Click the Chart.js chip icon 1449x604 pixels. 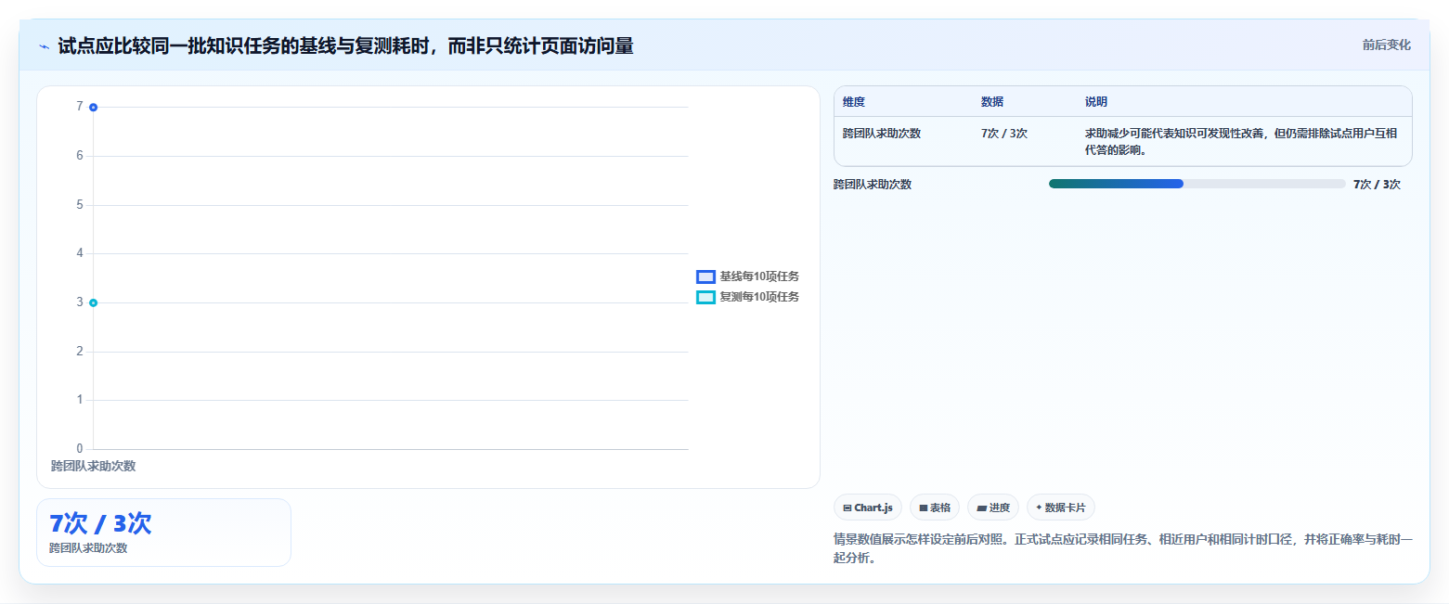click(847, 508)
